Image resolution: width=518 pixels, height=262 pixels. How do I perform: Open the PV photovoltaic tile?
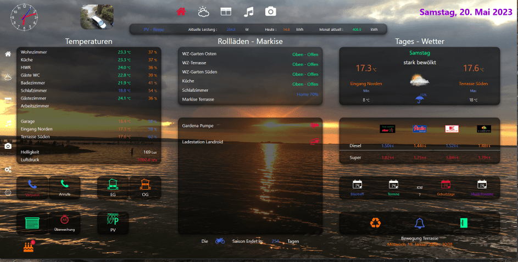(x=113, y=224)
